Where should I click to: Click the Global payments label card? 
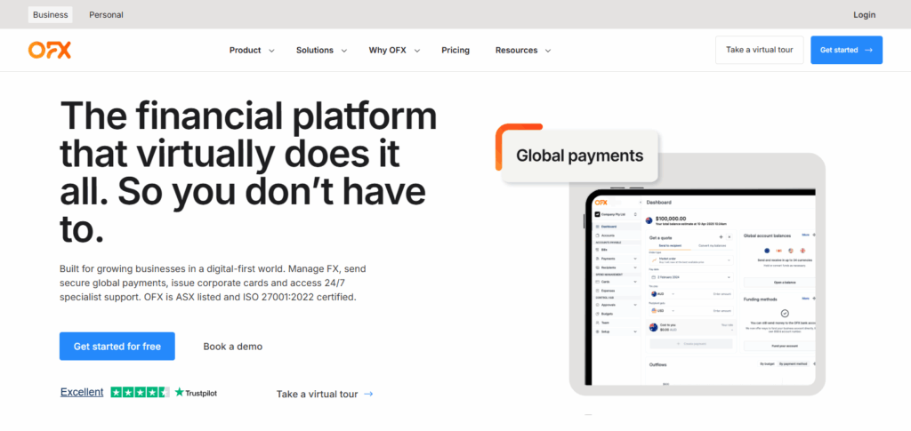click(579, 156)
